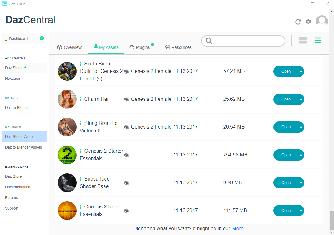Click info icon for Sci-Fi Siren Outfit
334x235 pixels.
pyautogui.click(x=80, y=64)
